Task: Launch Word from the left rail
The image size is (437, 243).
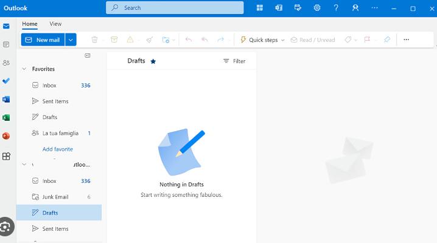Action: point(6,99)
